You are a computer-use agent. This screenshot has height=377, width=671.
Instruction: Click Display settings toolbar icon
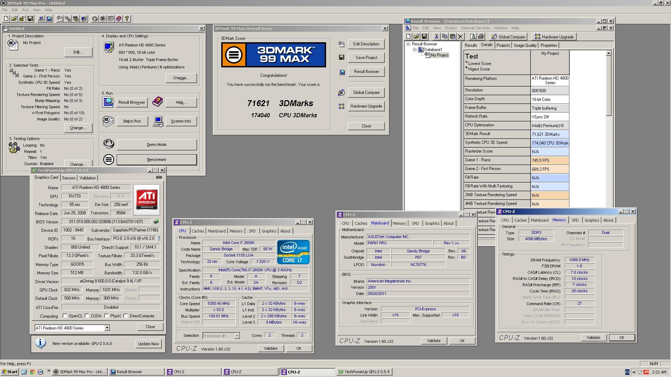(84, 19)
